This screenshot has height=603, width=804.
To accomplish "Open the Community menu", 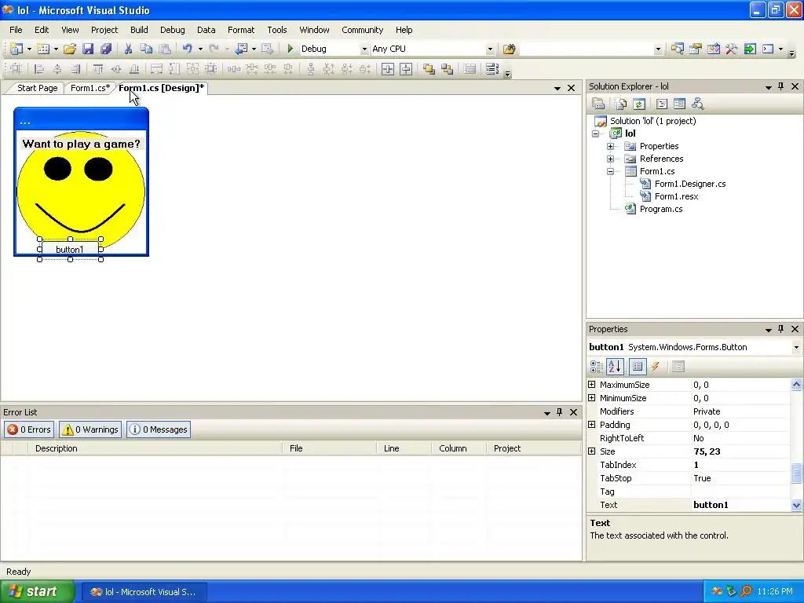I will 363,31.
